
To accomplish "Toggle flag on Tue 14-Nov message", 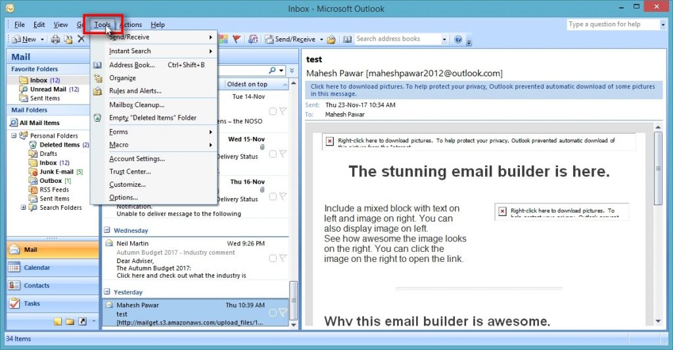I will pyautogui.click(x=283, y=111).
